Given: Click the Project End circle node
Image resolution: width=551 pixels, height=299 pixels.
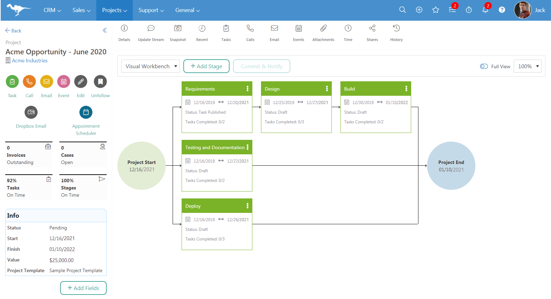Looking at the screenshot, I should pos(451,166).
